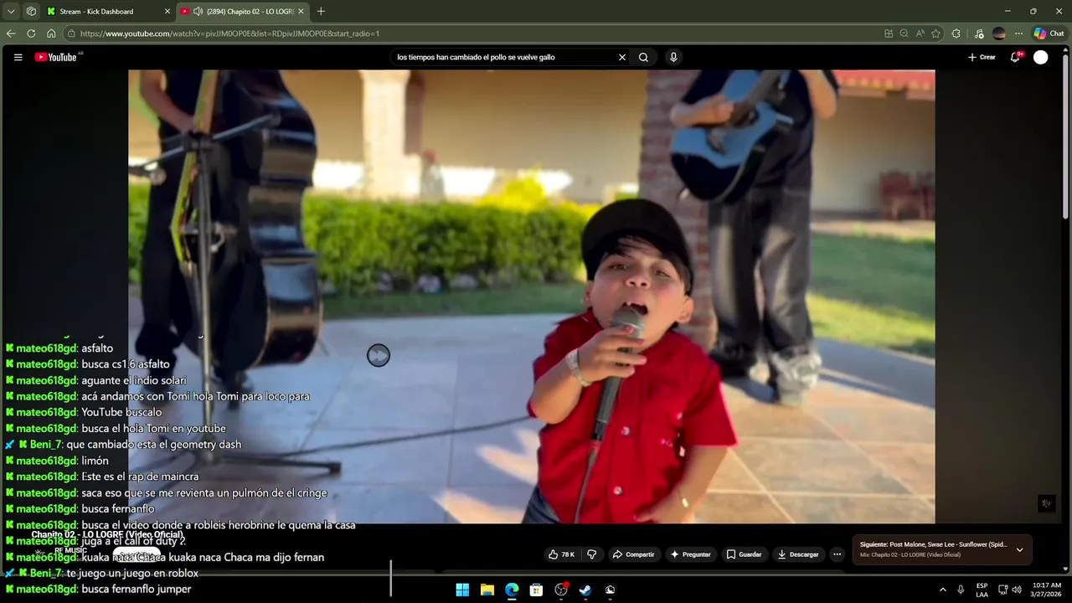Viewport: 1072px width, 603px height.
Task: Open the clock showing 10:17 AM
Action: tap(1047, 590)
